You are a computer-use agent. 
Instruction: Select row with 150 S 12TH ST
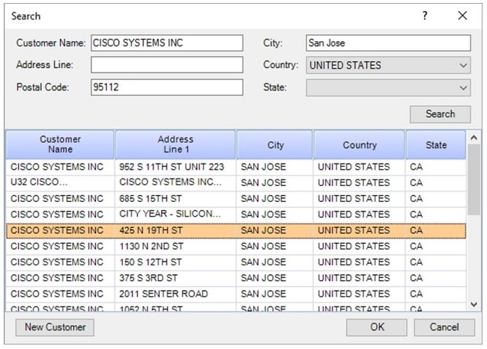pos(236,262)
